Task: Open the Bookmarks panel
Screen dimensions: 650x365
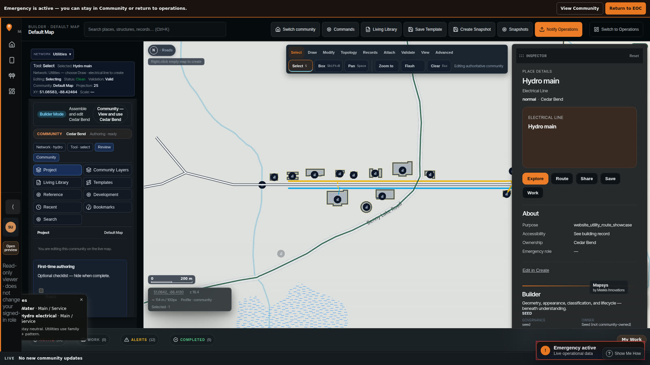Action: [108, 207]
